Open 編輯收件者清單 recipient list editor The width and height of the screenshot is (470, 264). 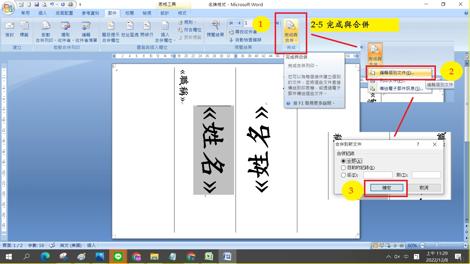(x=86, y=32)
